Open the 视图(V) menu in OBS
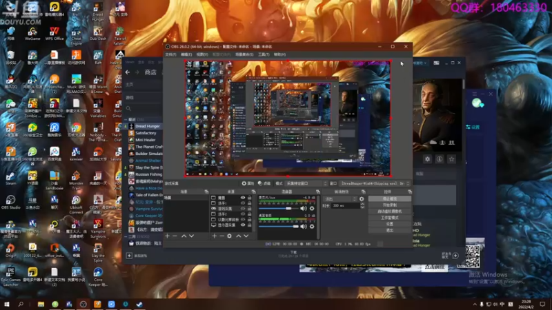This screenshot has width=552, height=310. (x=202, y=54)
